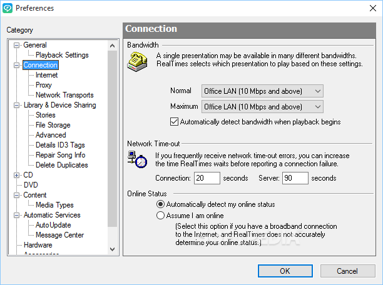Screen dimensions: 383x285
Task: Collapse the Content tree node
Action: pos(16,195)
